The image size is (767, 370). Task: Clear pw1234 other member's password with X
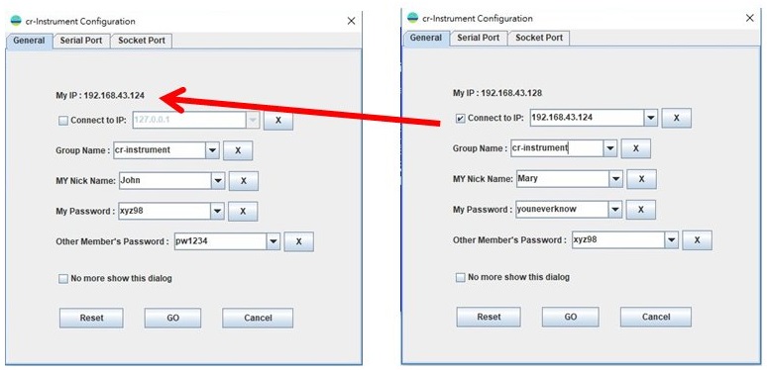(x=299, y=241)
